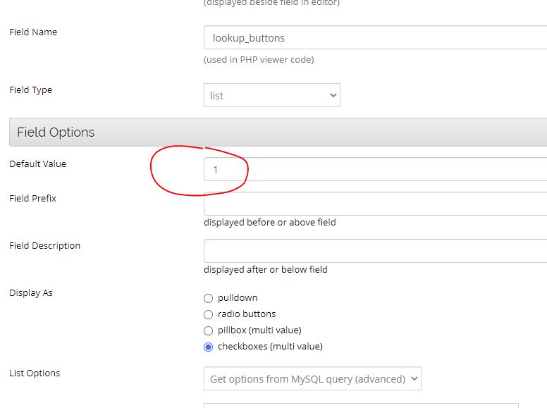The width and height of the screenshot is (547, 408).
Task: Click the List Options label
Action: tap(35, 373)
